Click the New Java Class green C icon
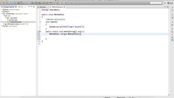This screenshot has height=98, width=174. tap(46, 3)
